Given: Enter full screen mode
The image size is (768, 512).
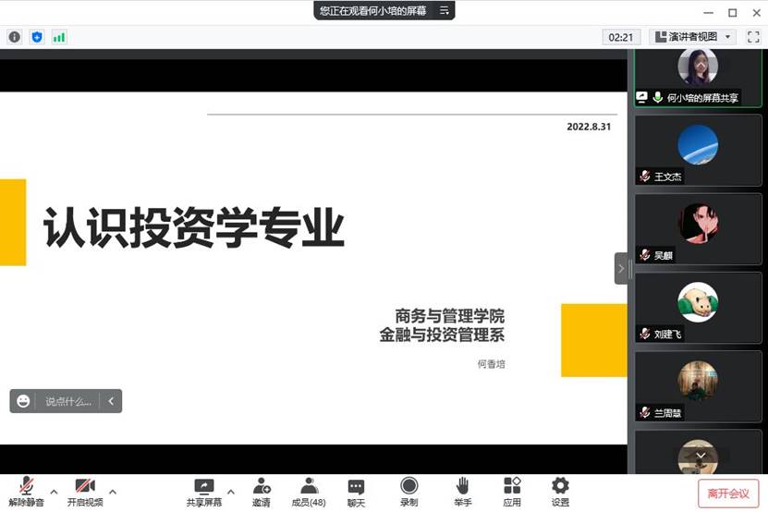Looking at the screenshot, I should [x=752, y=37].
